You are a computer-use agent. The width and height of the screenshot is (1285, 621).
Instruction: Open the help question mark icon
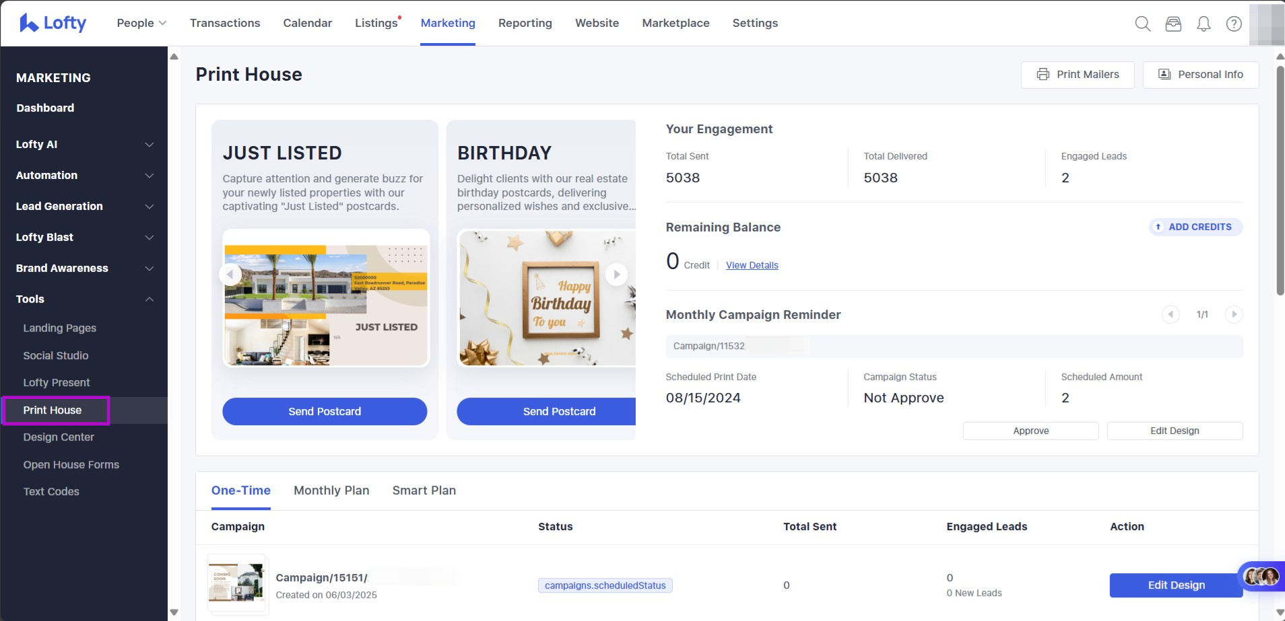pos(1234,24)
